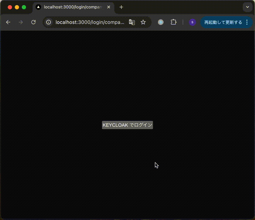Open a new tab with plus button

coord(121,7)
